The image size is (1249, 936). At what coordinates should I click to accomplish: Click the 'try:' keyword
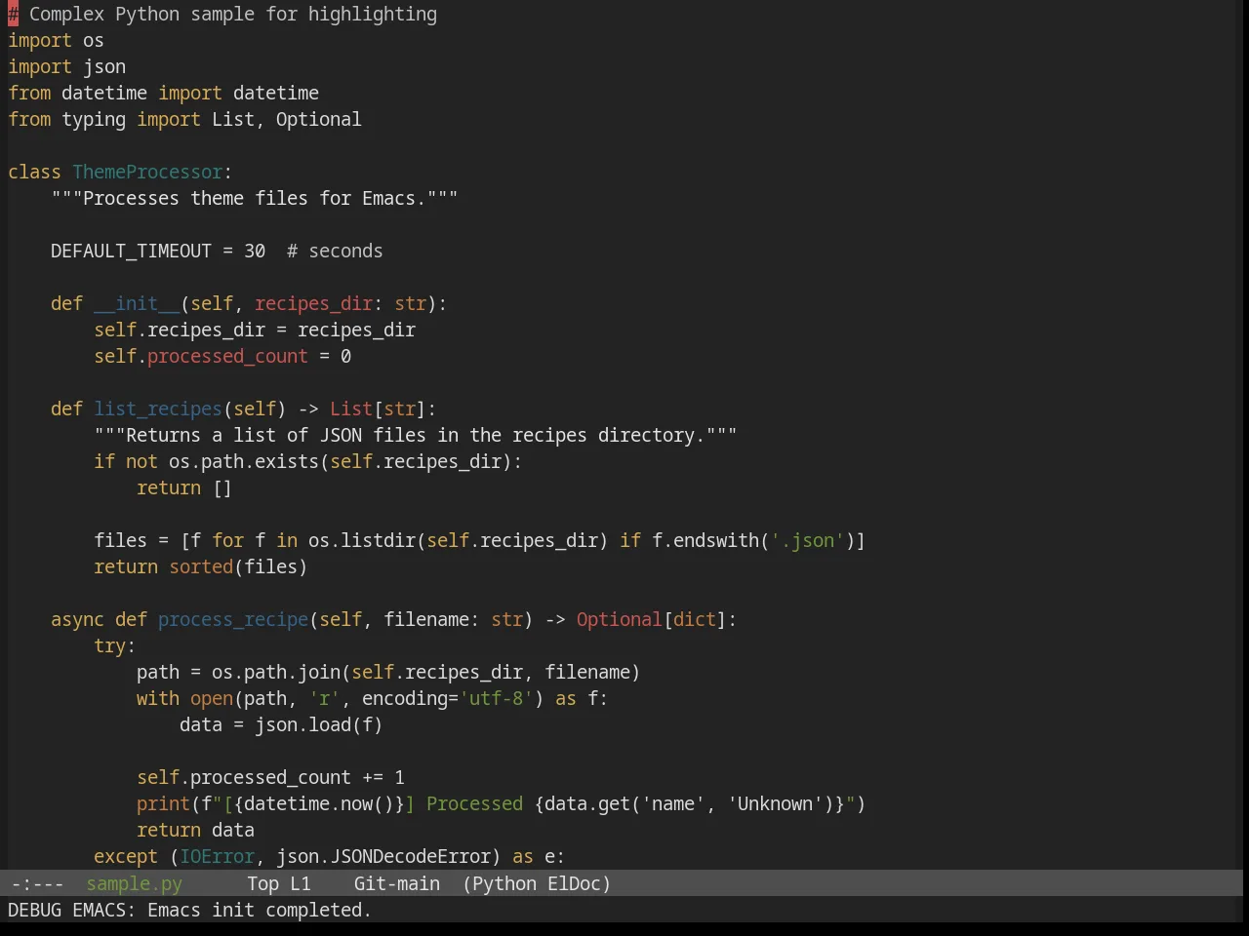(x=115, y=645)
